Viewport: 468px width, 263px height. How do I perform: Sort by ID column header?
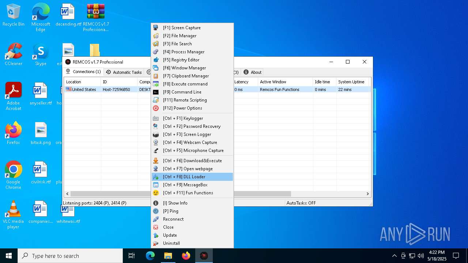[x=119, y=82]
